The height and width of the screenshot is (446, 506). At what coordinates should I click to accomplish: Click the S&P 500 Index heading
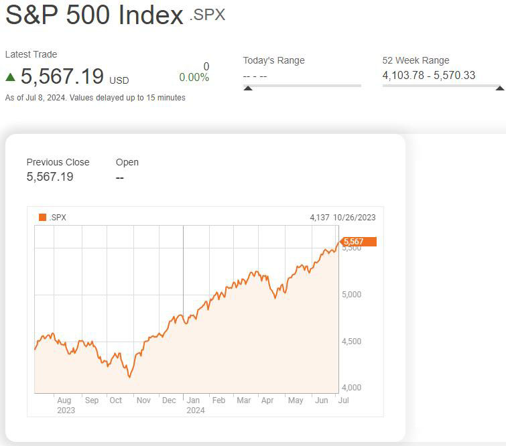pyautogui.click(x=94, y=15)
